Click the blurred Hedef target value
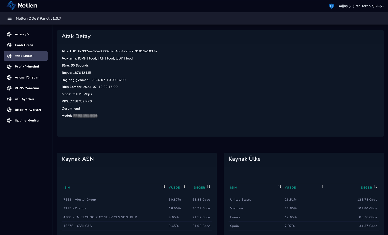 click(x=85, y=116)
